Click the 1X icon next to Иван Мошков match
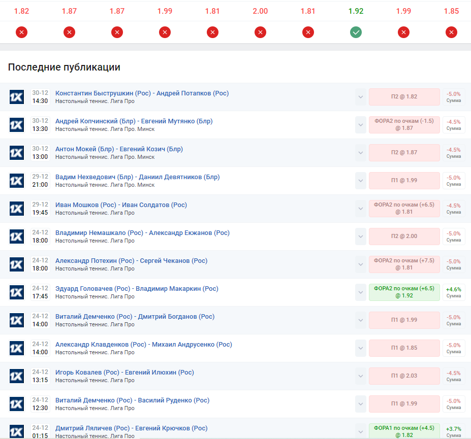 click(x=17, y=209)
